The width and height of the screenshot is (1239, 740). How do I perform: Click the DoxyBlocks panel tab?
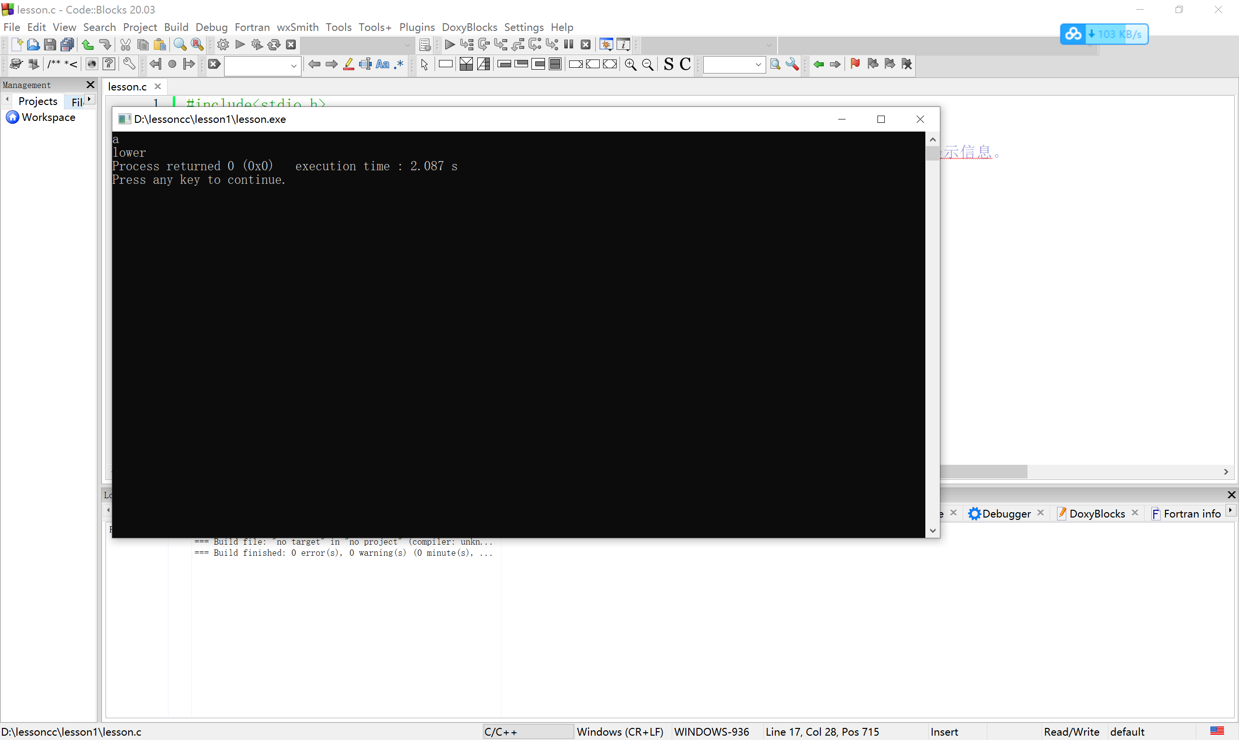[1097, 514]
